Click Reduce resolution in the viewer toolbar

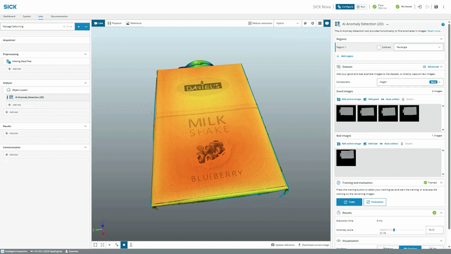point(260,23)
